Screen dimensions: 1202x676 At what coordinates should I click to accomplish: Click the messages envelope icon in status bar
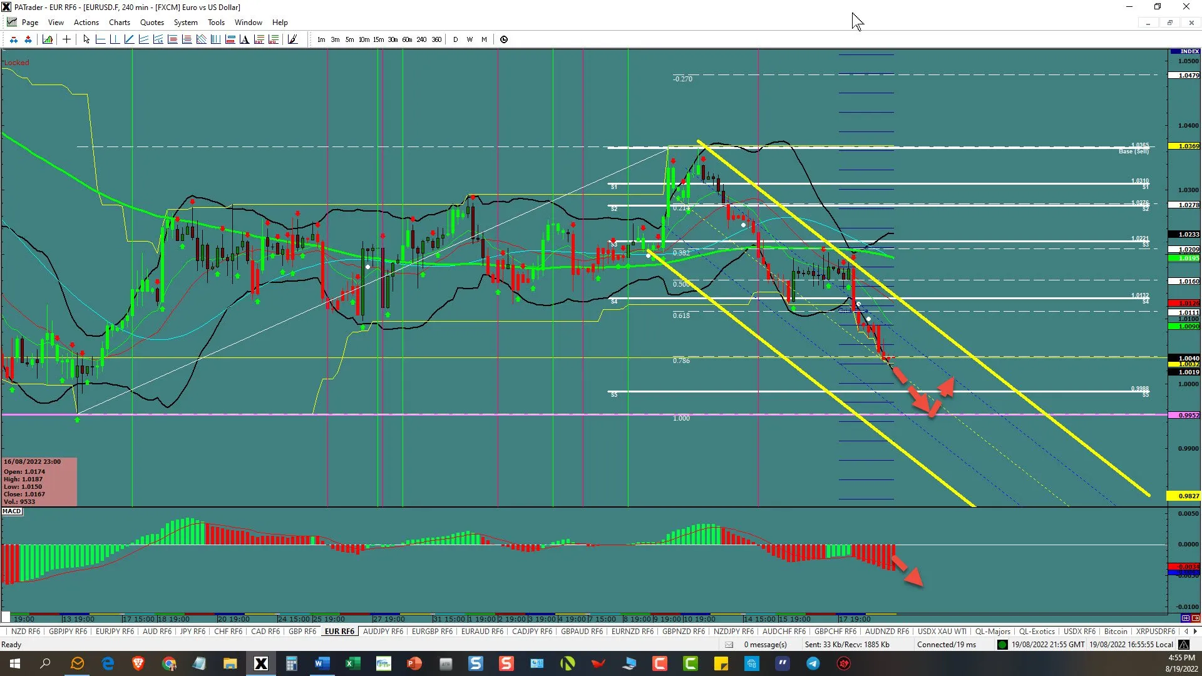729,645
